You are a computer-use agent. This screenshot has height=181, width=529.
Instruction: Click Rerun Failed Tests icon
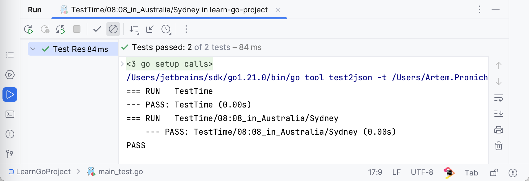(x=45, y=29)
